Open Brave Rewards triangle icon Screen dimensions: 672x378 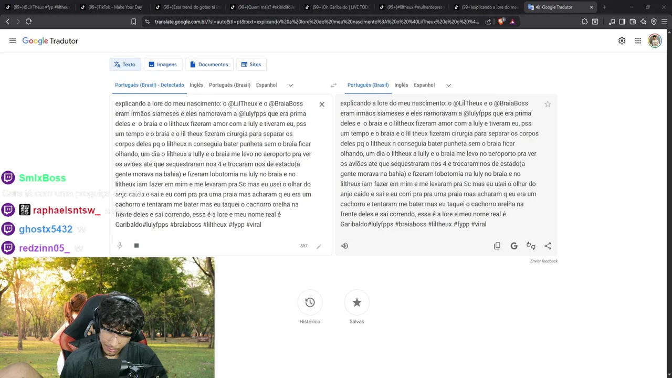point(512,22)
